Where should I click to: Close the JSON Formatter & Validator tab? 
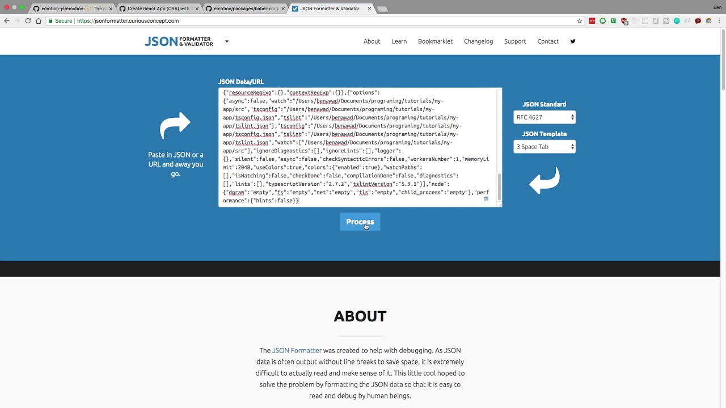point(369,8)
